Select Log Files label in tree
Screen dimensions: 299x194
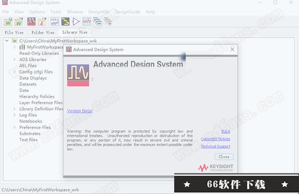[28, 115]
